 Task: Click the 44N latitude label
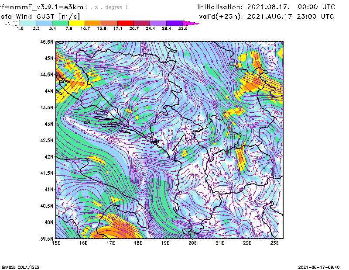click(49, 91)
